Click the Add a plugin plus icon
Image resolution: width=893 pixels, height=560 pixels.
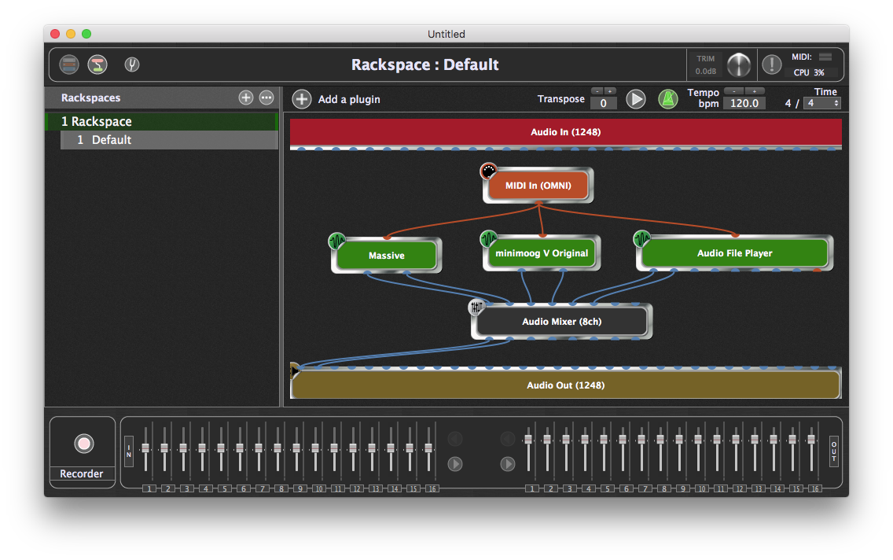click(301, 99)
